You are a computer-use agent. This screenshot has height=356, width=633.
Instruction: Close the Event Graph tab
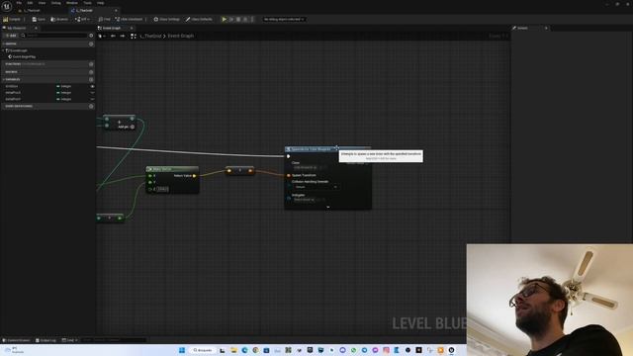[x=132, y=28]
